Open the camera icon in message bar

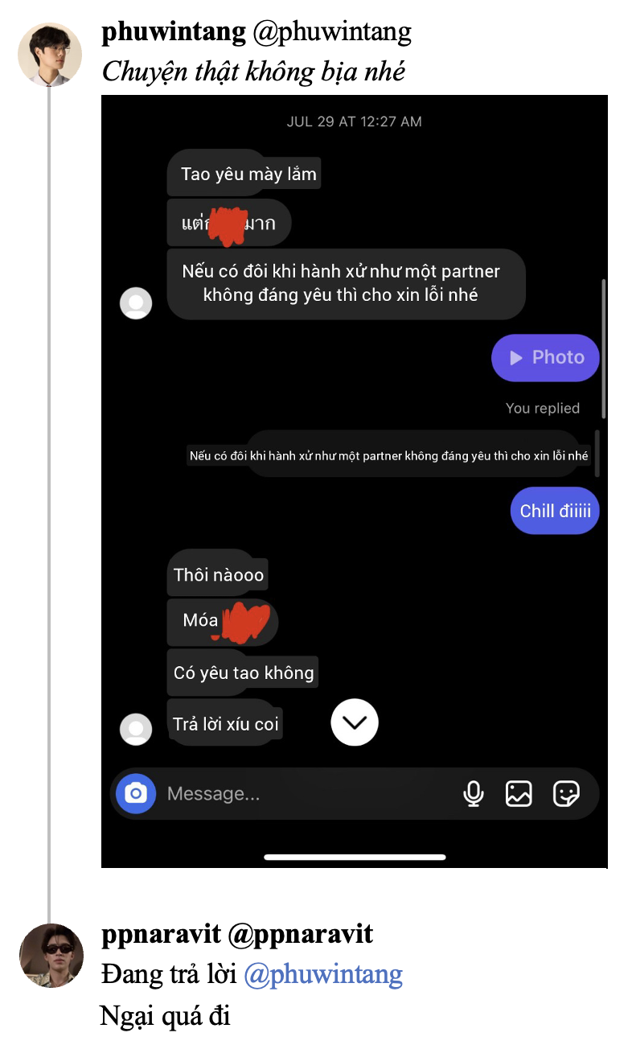click(x=136, y=793)
